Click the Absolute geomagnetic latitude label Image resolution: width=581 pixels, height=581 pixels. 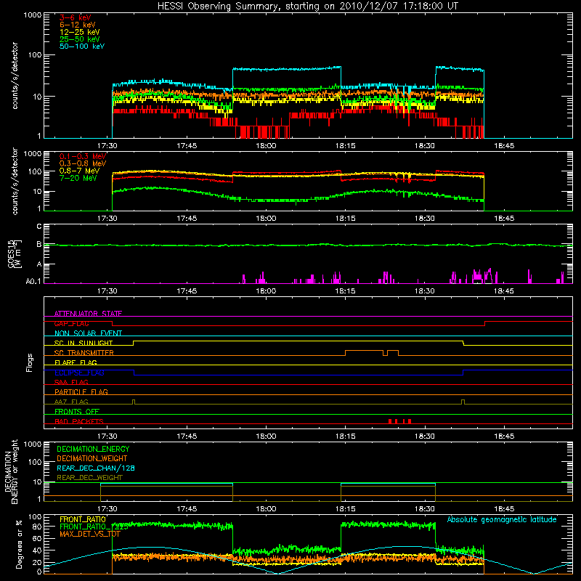click(x=502, y=519)
